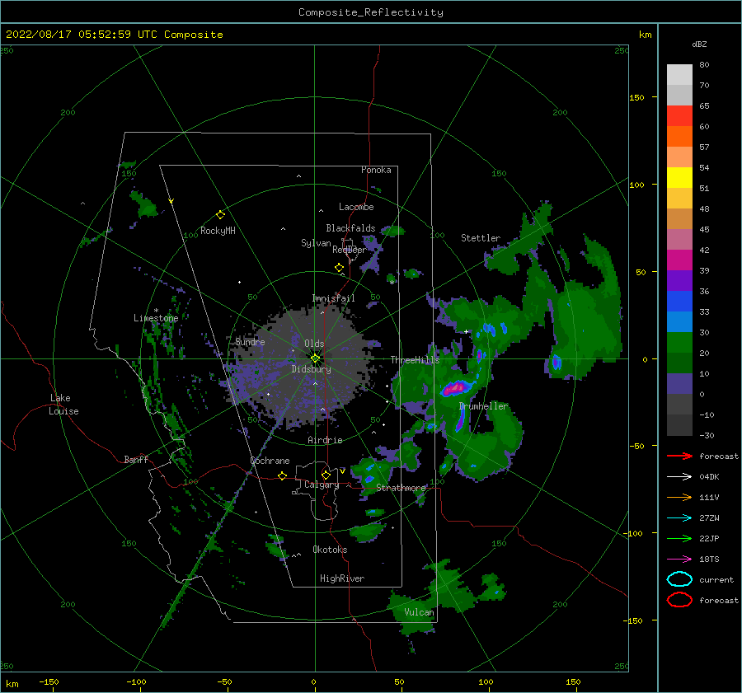Click the Ponoka label

376,170
